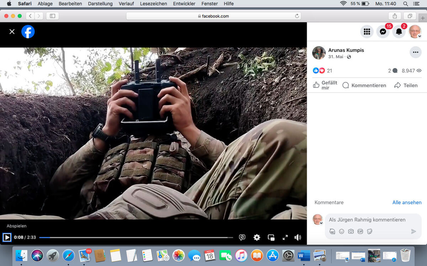The image size is (427, 266).
Task: Enter fullscreen video mode
Action: point(285,237)
